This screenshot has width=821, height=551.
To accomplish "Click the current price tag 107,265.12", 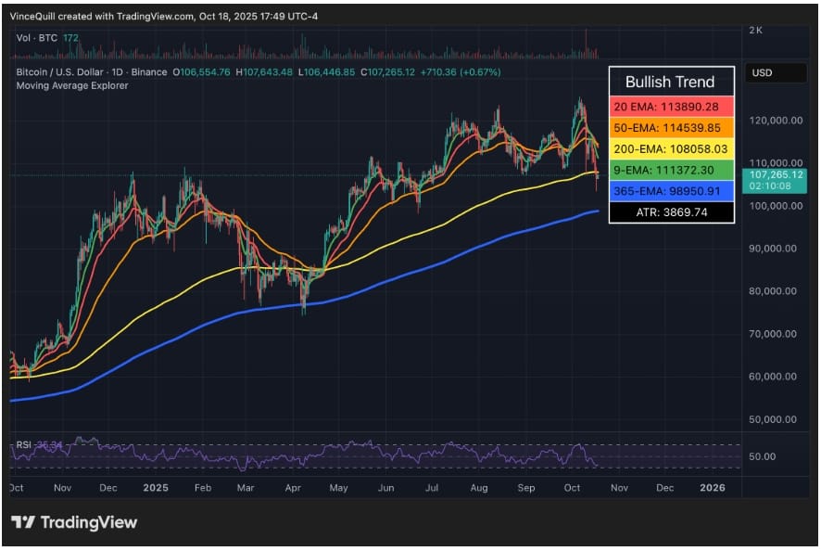I will (x=776, y=180).
